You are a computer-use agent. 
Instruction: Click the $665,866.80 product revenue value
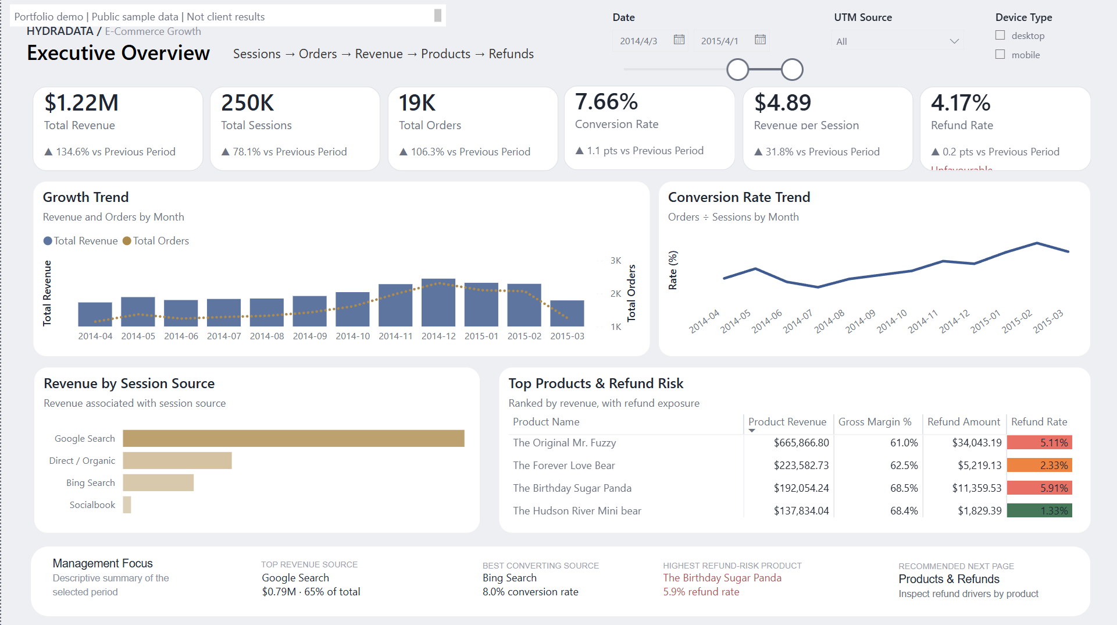[x=801, y=443]
